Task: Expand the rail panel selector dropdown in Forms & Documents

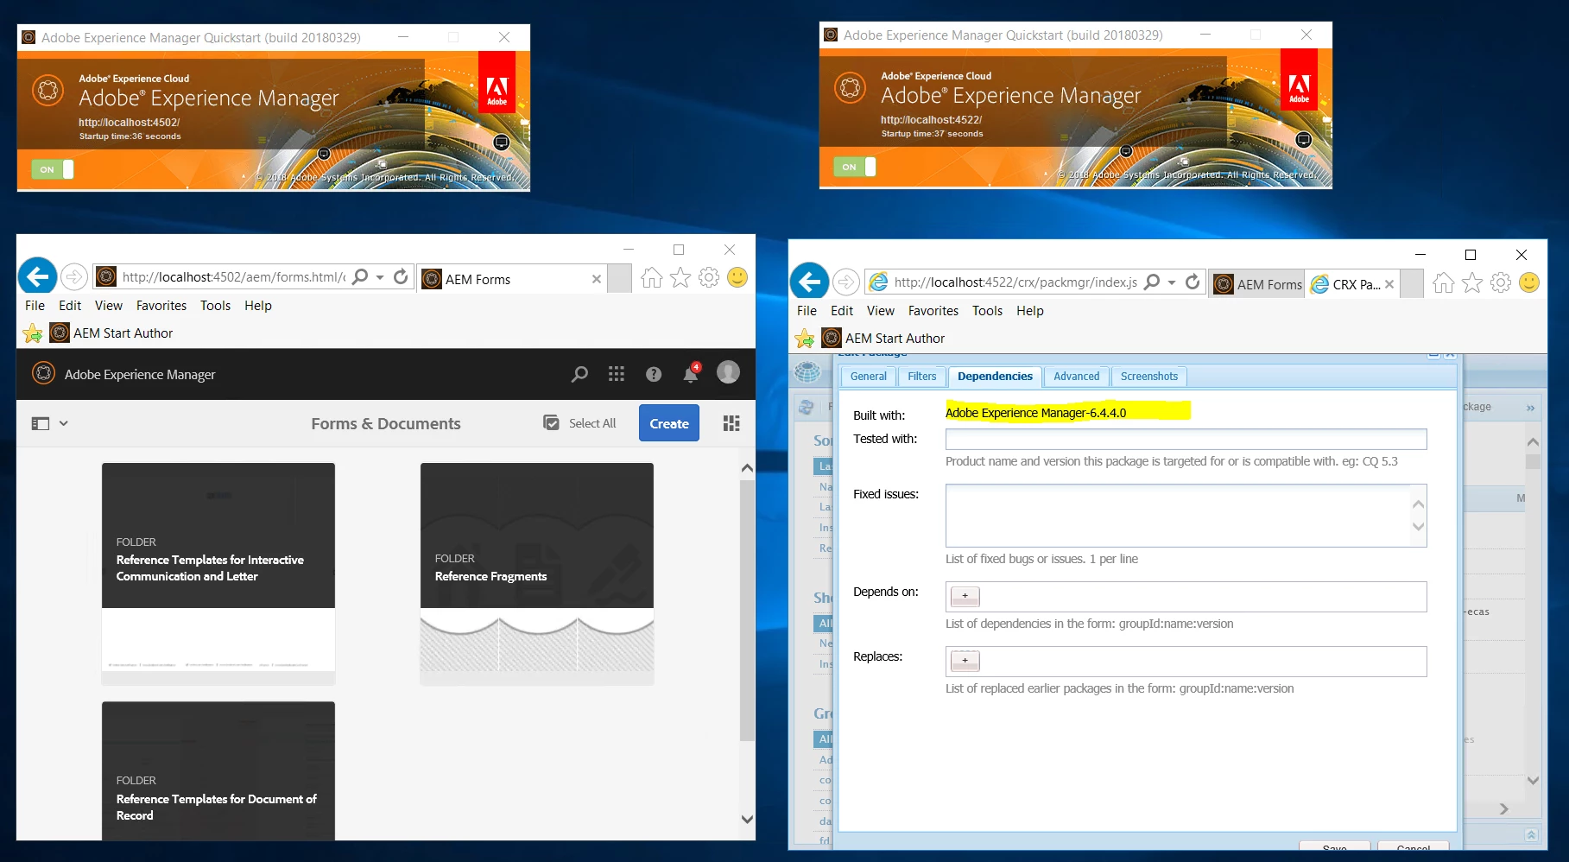Action: (x=49, y=423)
